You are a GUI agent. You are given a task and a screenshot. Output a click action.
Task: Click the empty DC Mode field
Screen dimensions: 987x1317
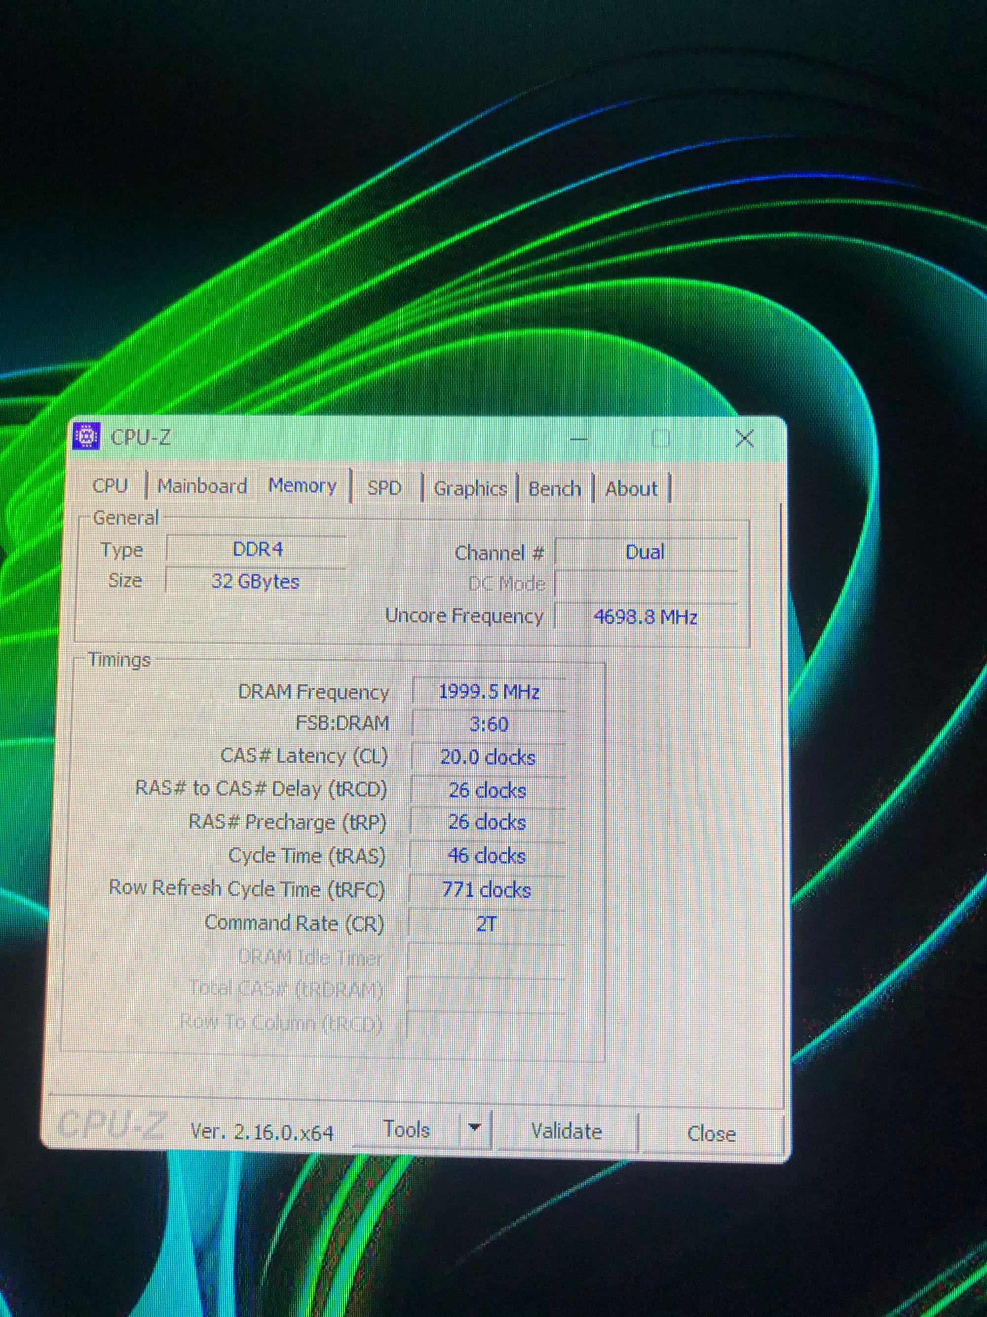pos(645,584)
